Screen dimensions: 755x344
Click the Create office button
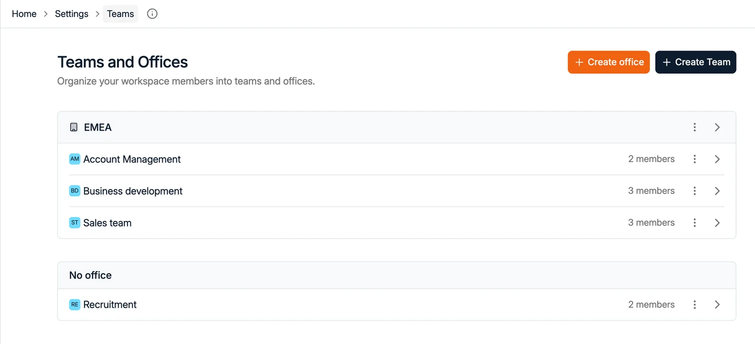point(609,62)
